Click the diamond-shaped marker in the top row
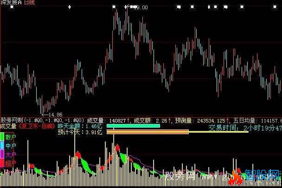The image size is (282, 188). (x=209, y=7)
